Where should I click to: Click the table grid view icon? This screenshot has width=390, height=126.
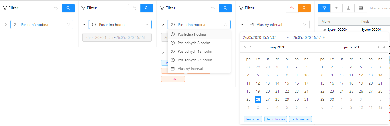pyautogui.click(x=361, y=8)
